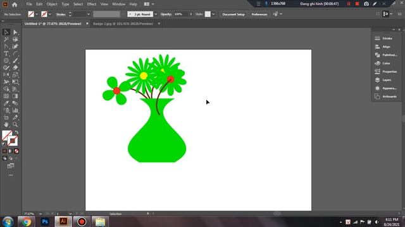Click the Preferences button
The image size is (405, 227).
pyautogui.click(x=259, y=14)
